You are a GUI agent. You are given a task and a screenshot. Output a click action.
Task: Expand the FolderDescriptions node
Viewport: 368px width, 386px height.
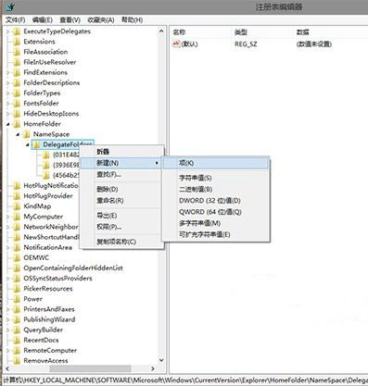pos(8,82)
